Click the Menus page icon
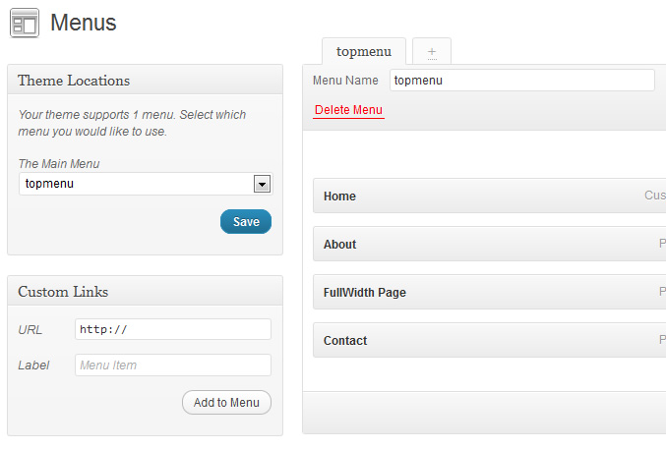Screen dimensions: 666x450 click(x=25, y=23)
